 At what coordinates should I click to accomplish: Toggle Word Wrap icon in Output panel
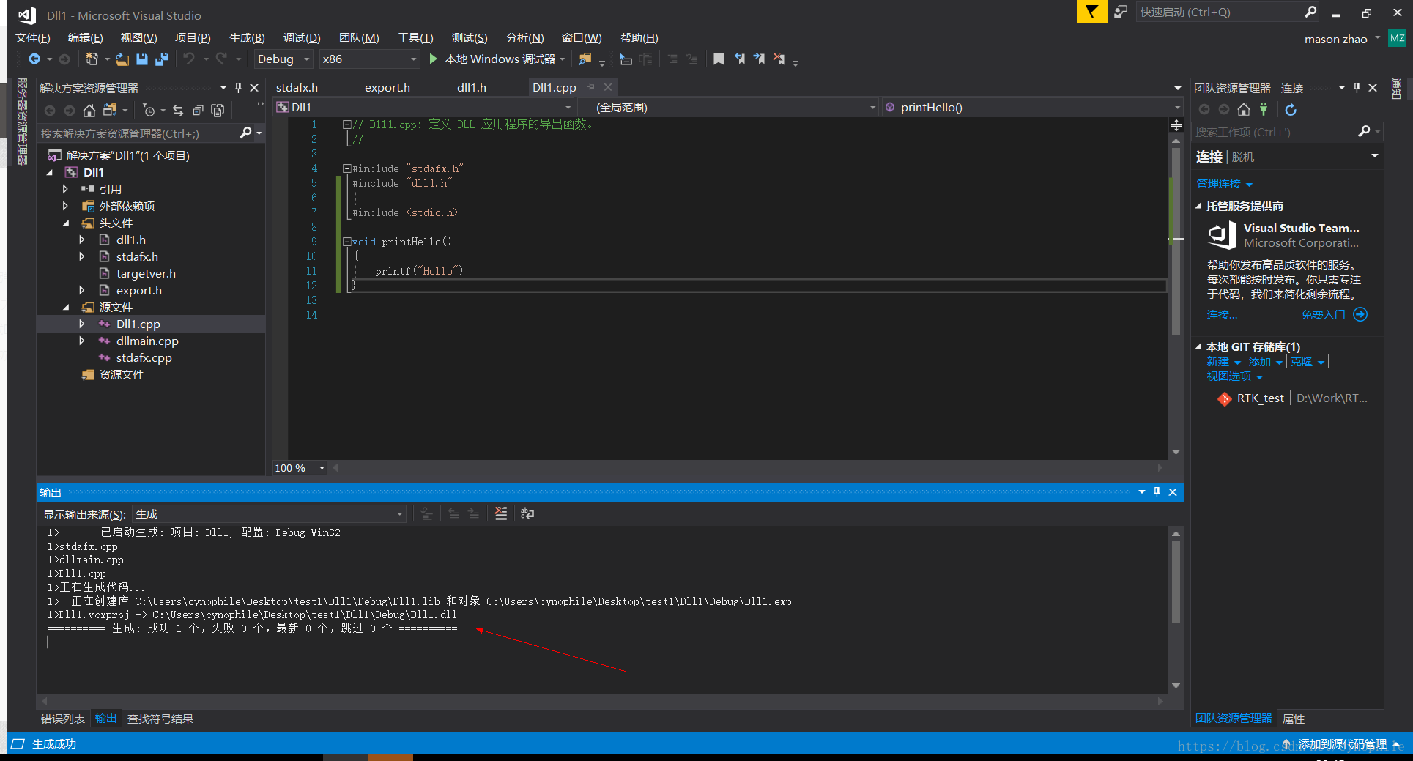tap(527, 513)
